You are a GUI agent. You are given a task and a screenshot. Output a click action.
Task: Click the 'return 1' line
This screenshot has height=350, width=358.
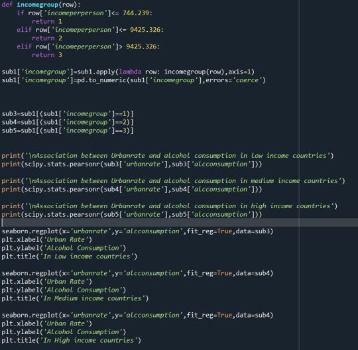tap(47, 21)
